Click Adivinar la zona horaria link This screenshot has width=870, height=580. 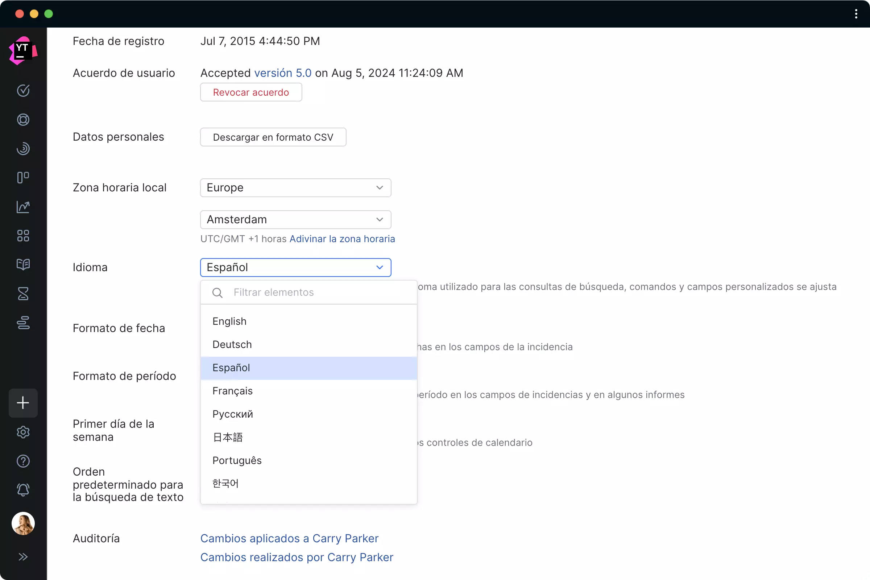click(342, 238)
